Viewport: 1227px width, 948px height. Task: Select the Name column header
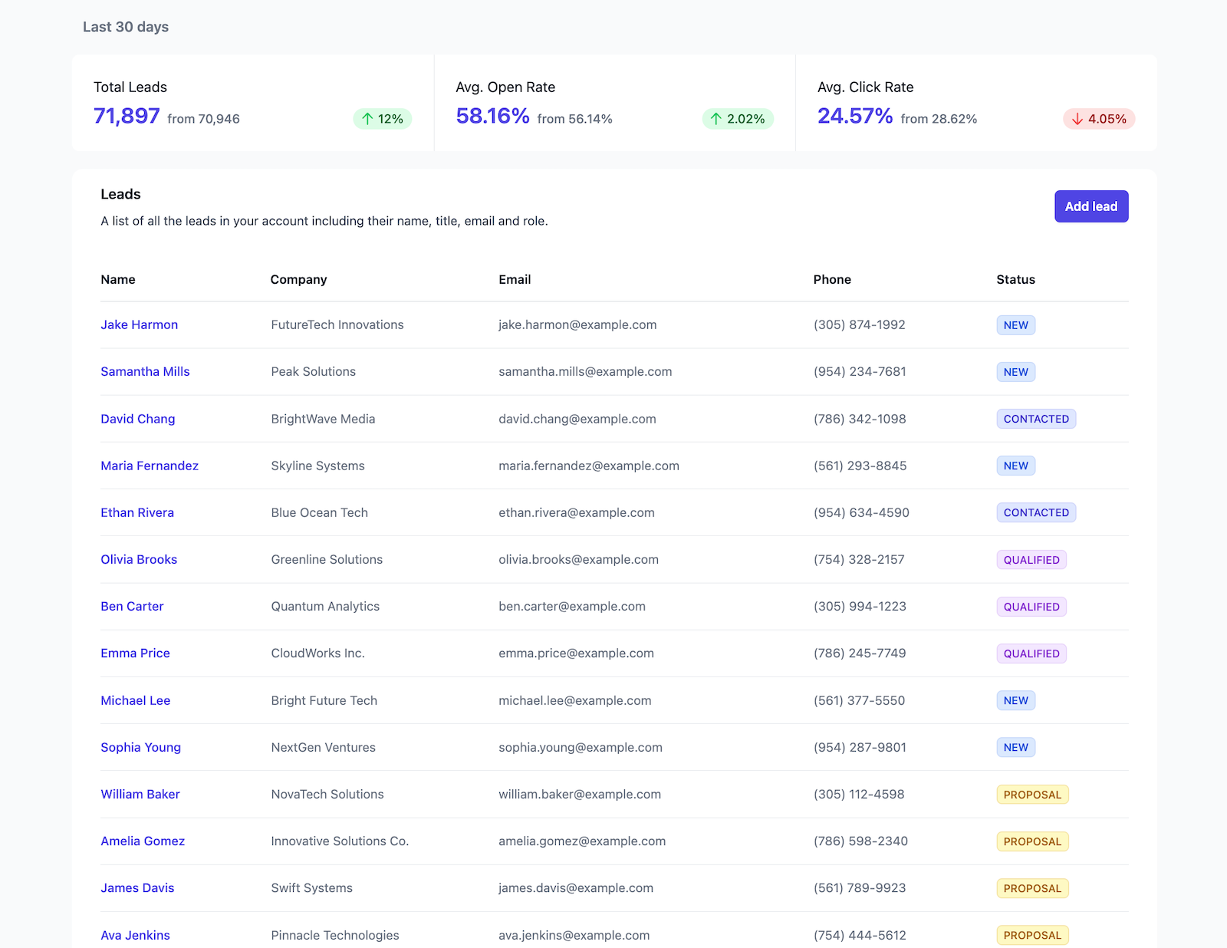point(118,279)
